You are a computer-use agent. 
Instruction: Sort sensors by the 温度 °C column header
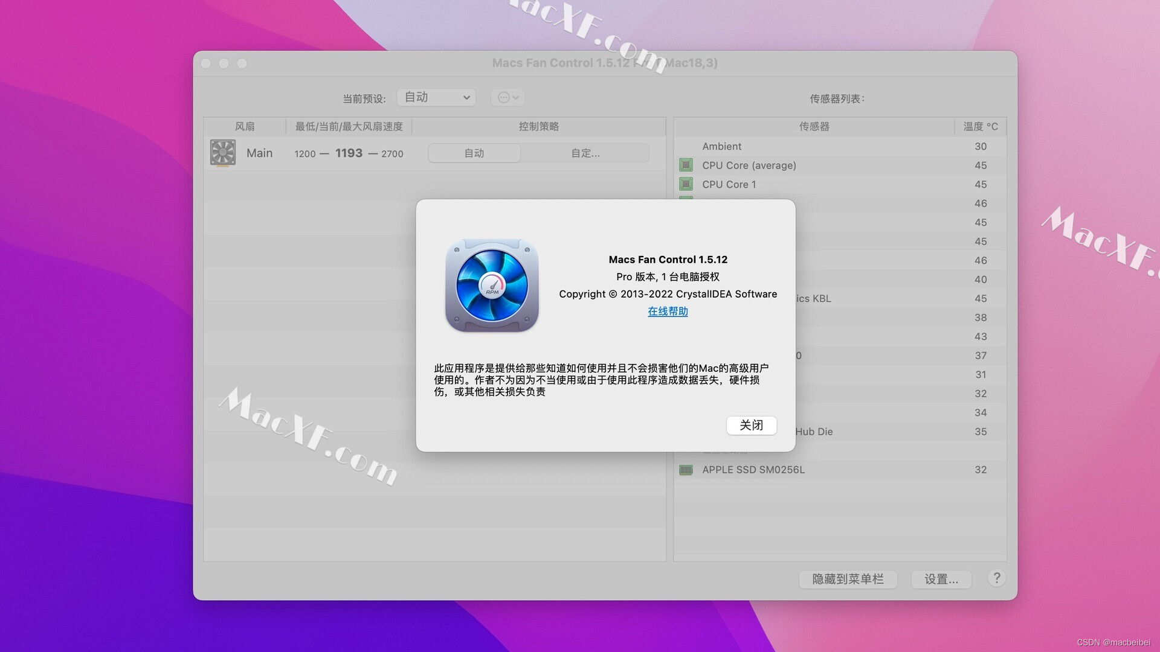pyautogui.click(x=979, y=126)
